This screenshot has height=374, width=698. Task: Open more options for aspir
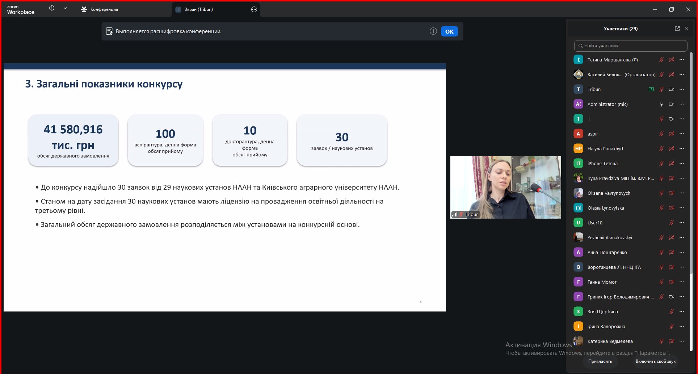tap(682, 134)
